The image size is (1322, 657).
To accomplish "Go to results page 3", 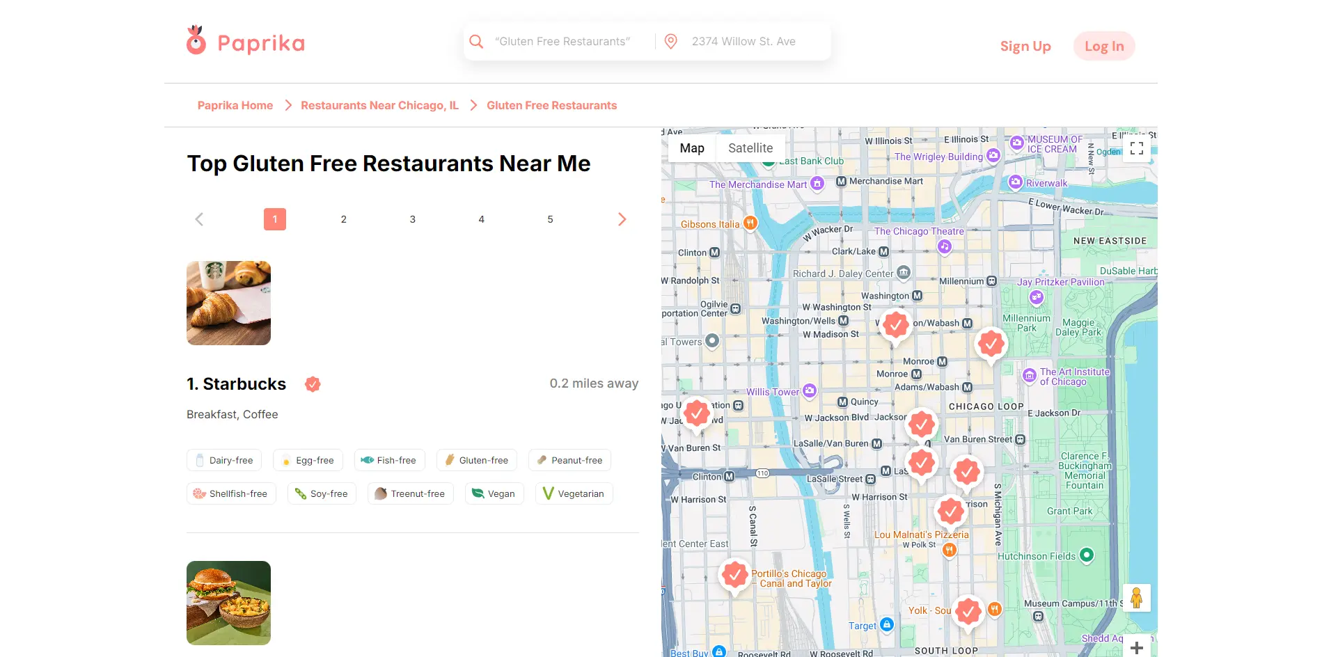I will pyautogui.click(x=412, y=219).
